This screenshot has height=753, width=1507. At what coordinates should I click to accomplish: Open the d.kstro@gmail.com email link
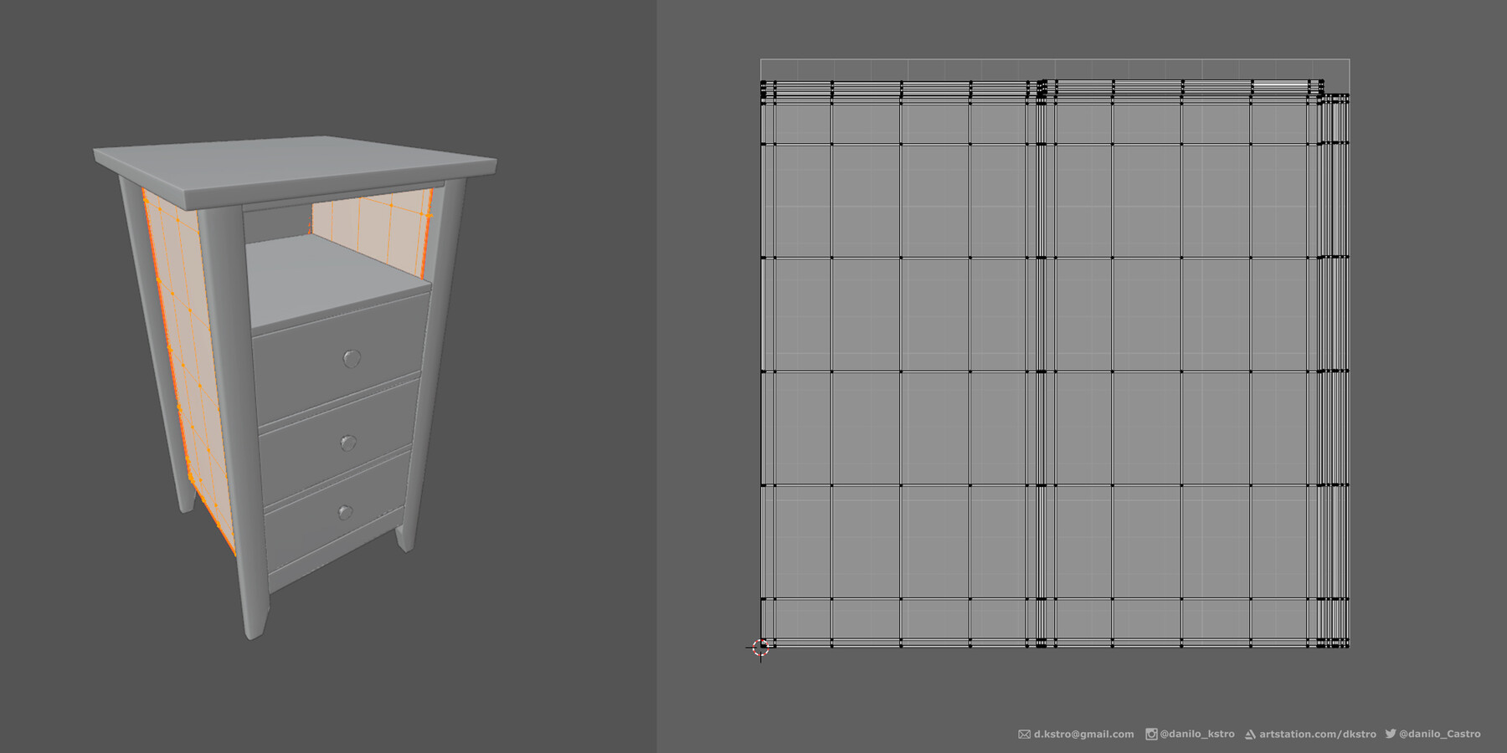coord(1084,734)
